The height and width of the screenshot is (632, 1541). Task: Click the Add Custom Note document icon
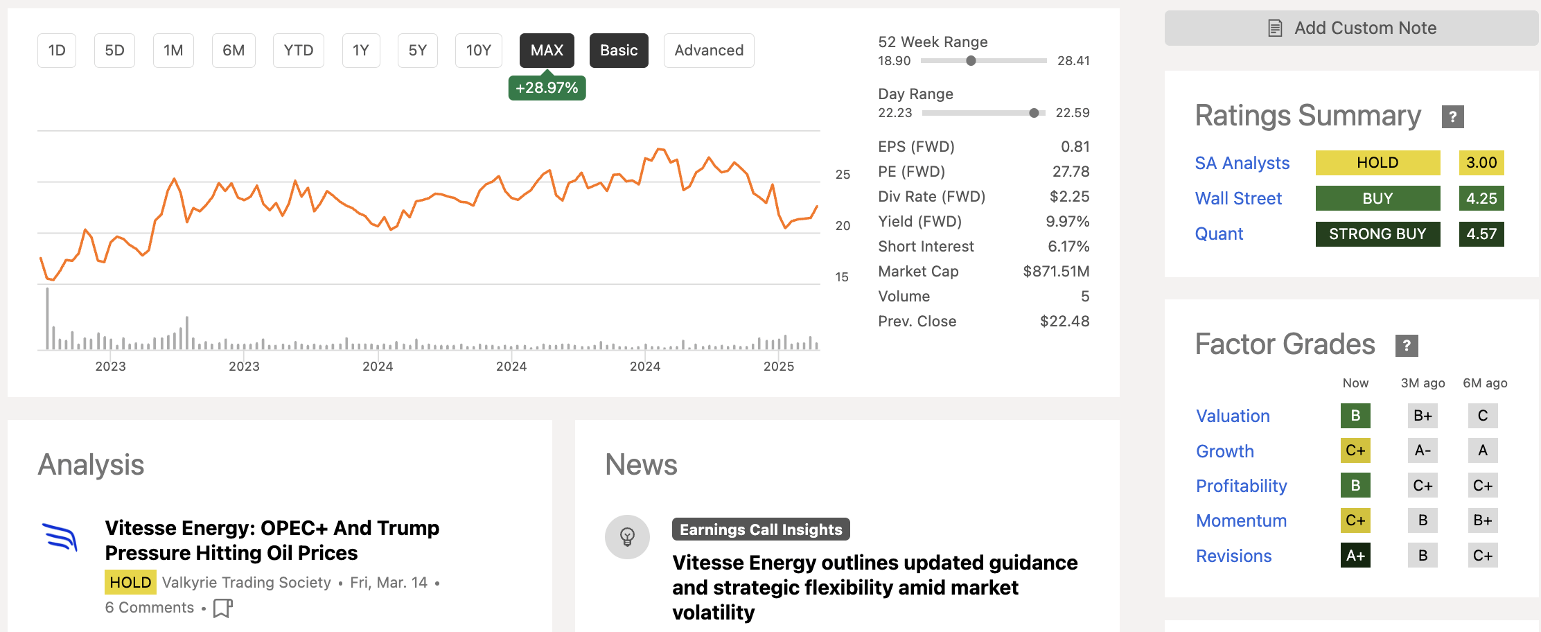1274,28
